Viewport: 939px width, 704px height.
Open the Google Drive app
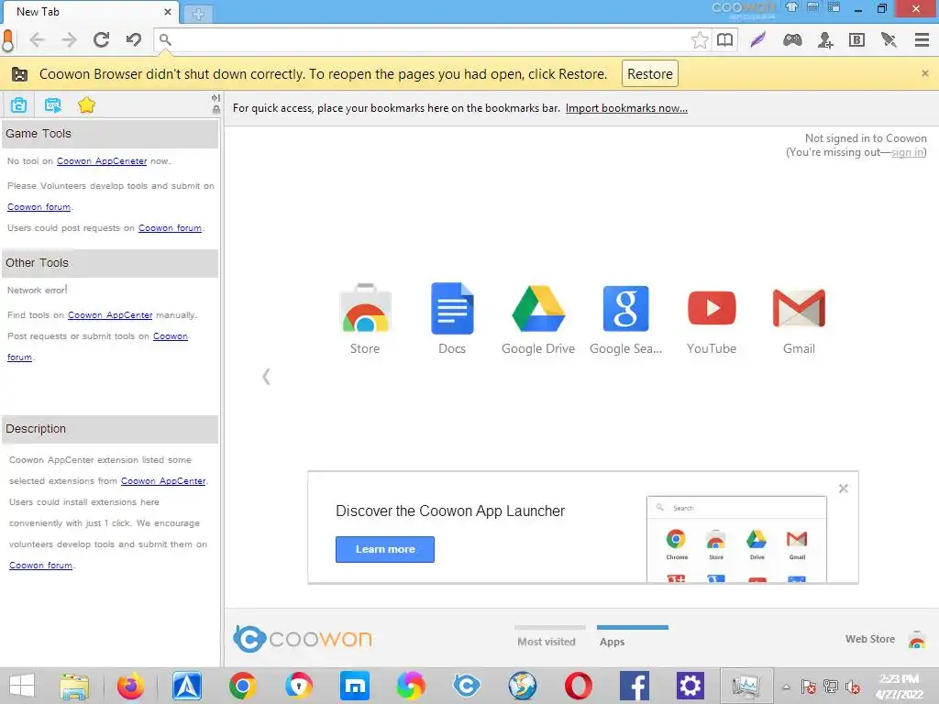pos(537,320)
